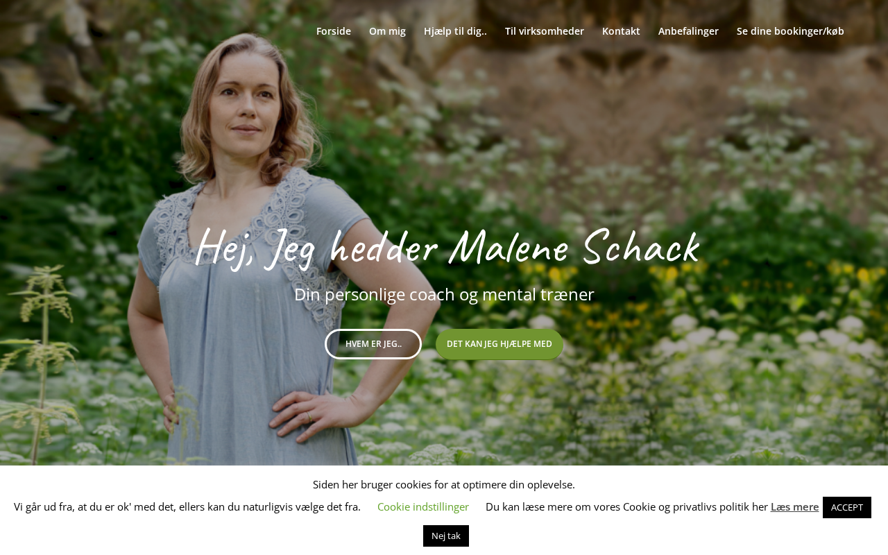Go to the Om mig page
888x555 pixels.
(387, 31)
